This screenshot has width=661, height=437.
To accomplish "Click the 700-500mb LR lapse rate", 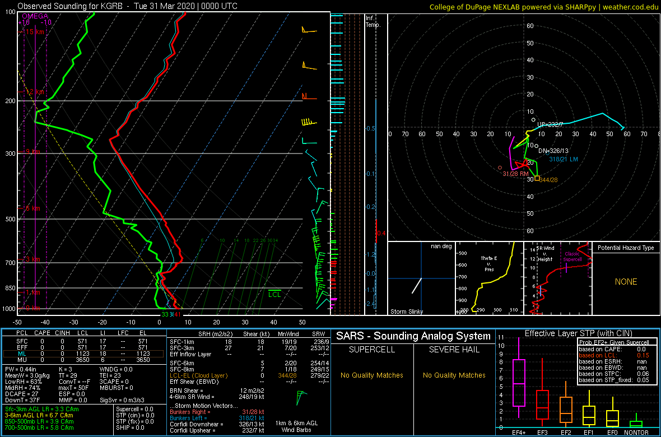I will coord(39,427).
